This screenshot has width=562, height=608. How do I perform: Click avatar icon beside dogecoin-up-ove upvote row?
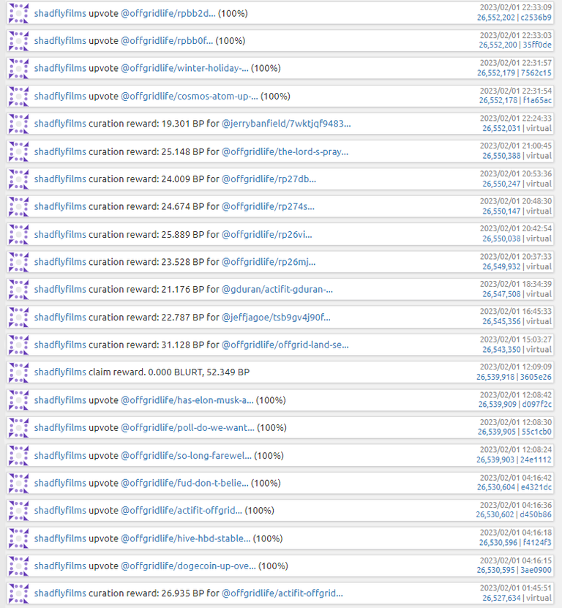point(18,566)
